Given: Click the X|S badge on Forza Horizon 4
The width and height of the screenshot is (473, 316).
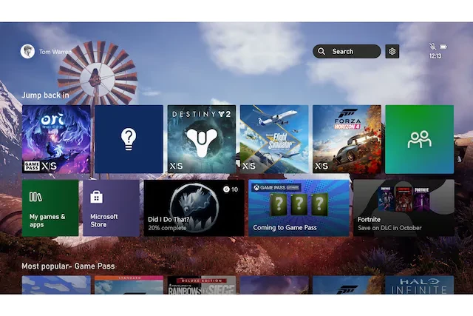Looking at the screenshot, I should pyautogui.click(x=321, y=167).
